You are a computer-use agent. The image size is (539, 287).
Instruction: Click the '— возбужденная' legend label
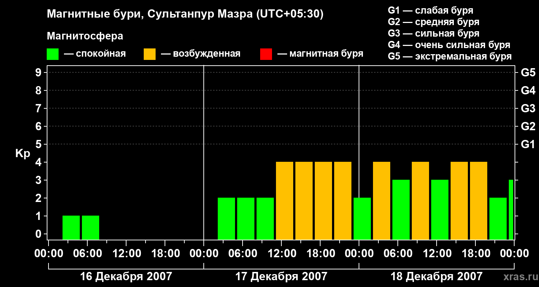(x=201, y=54)
